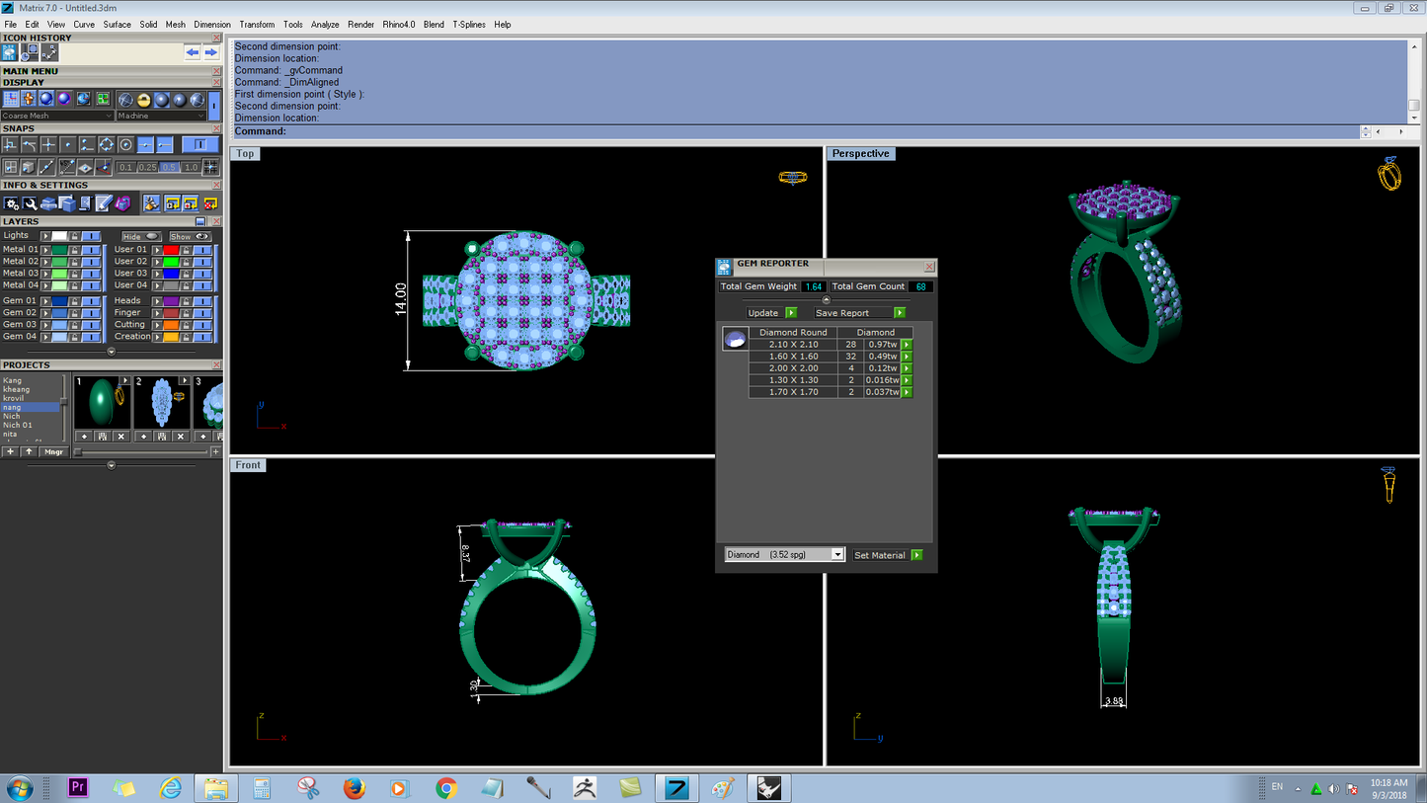Open Adobe Premiere from the taskbar
This screenshot has width=1427, height=803.
click(x=78, y=788)
